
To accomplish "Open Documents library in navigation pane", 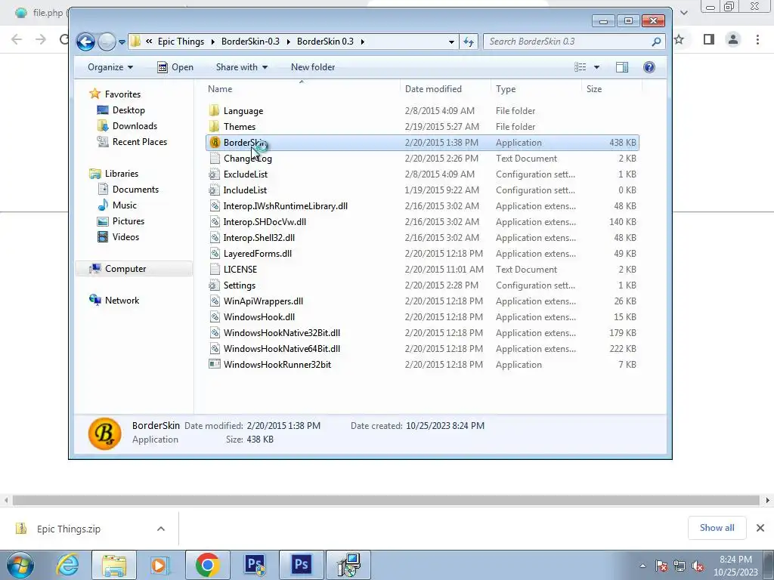I will 135,190.
